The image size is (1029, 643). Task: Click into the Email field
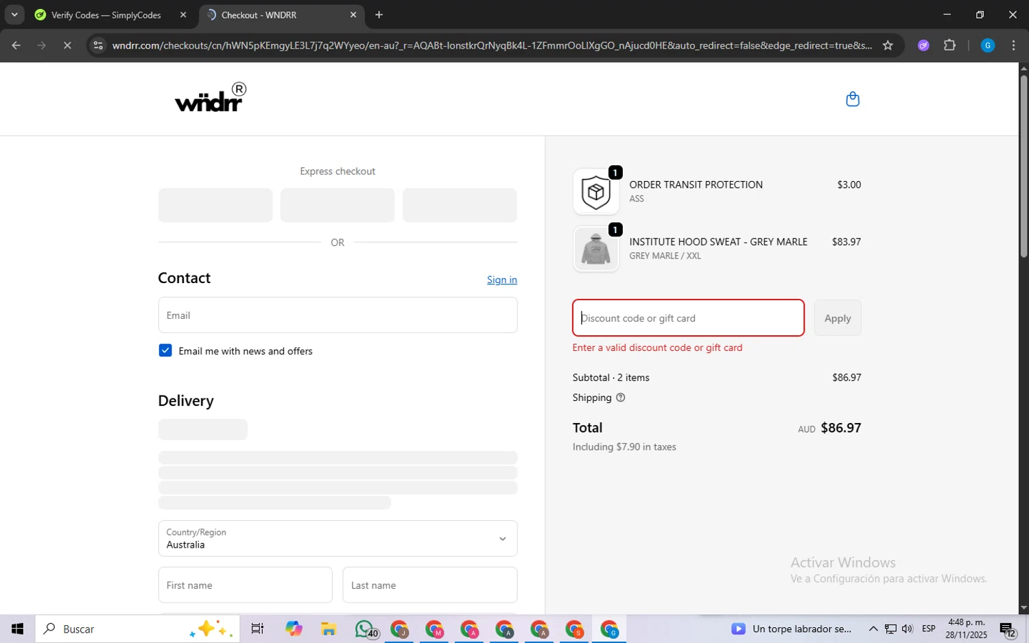338,315
